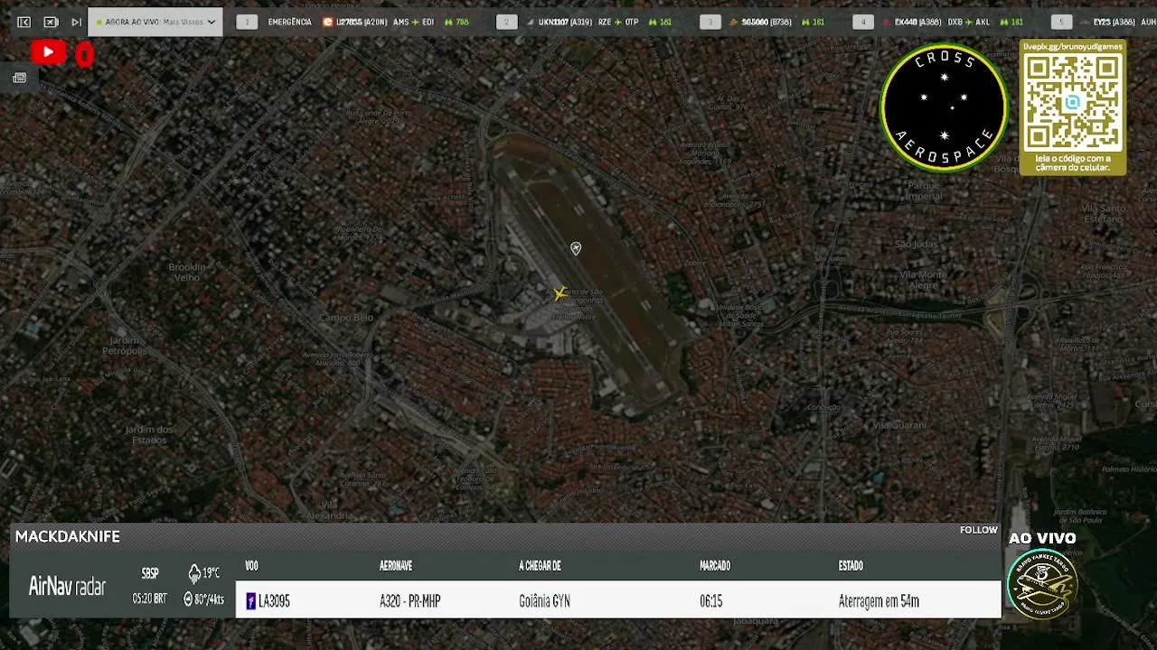
Task: Click the wind indicator 80°/4kts
Action: click(x=203, y=599)
